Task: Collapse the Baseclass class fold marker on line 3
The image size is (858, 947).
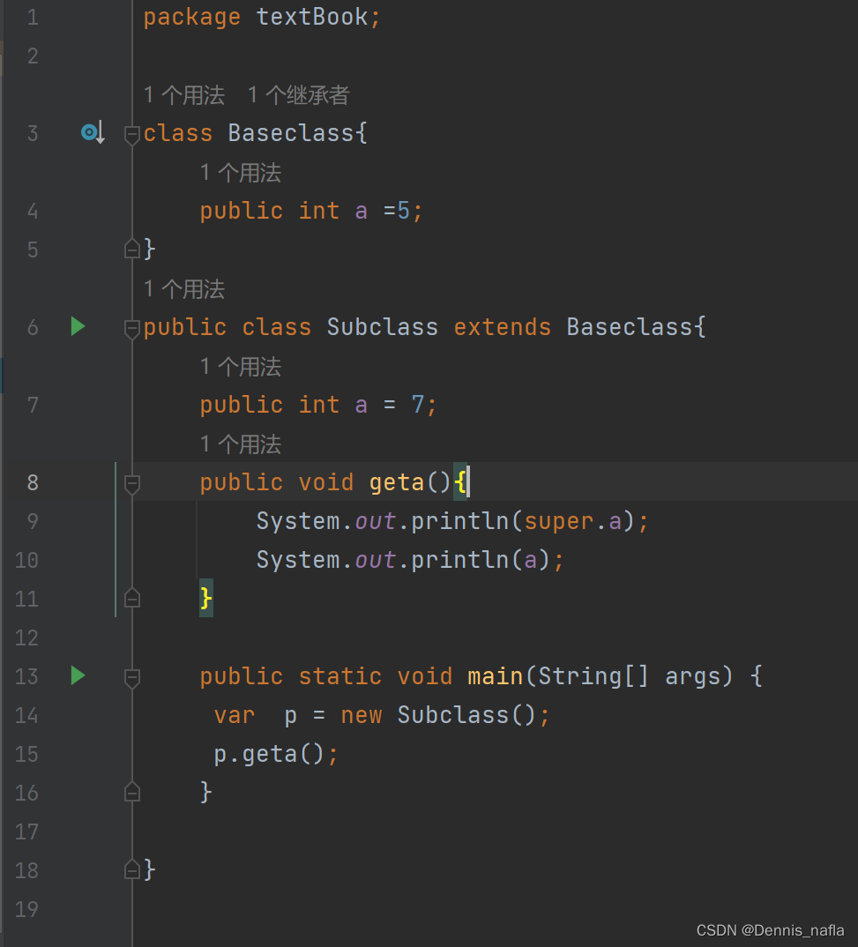Action: (x=131, y=134)
